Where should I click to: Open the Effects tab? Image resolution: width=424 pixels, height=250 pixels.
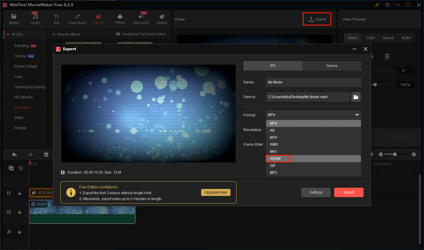[99, 19]
